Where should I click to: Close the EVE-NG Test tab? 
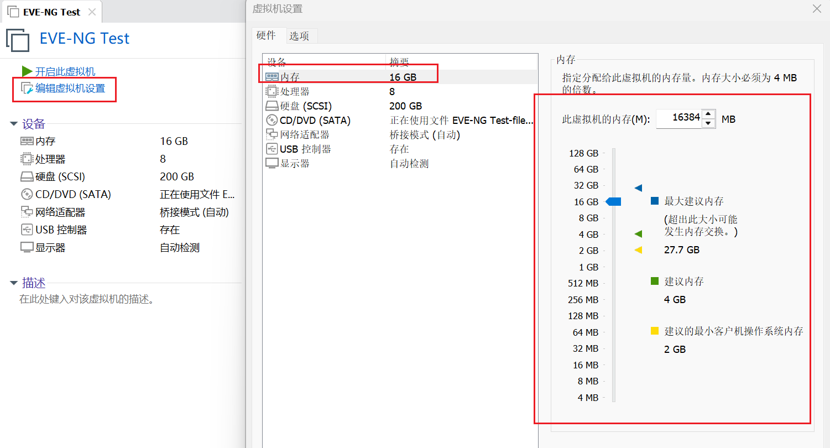point(92,12)
